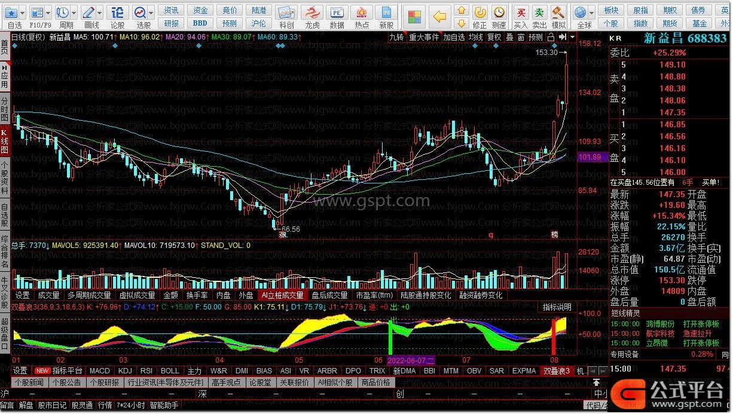Open the 分时图 intraday chart side tab
This screenshot has width=733, height=414.
point(5,109)
